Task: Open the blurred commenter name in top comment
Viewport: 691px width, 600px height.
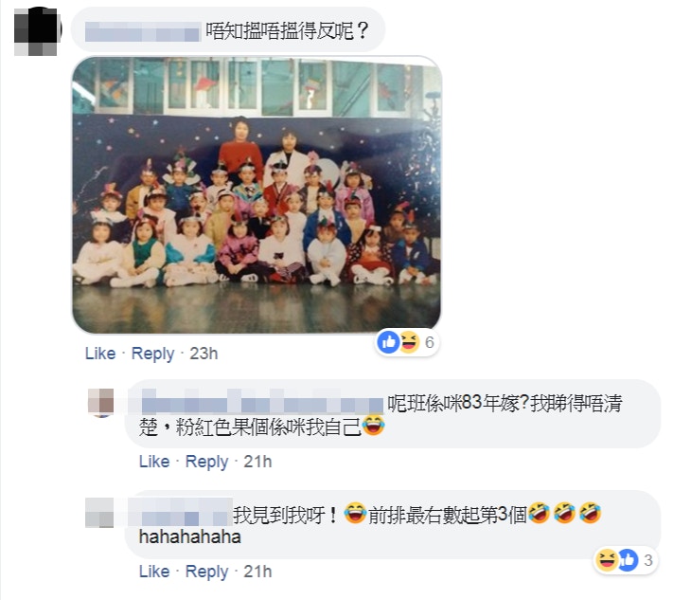Action: point(142,32)
